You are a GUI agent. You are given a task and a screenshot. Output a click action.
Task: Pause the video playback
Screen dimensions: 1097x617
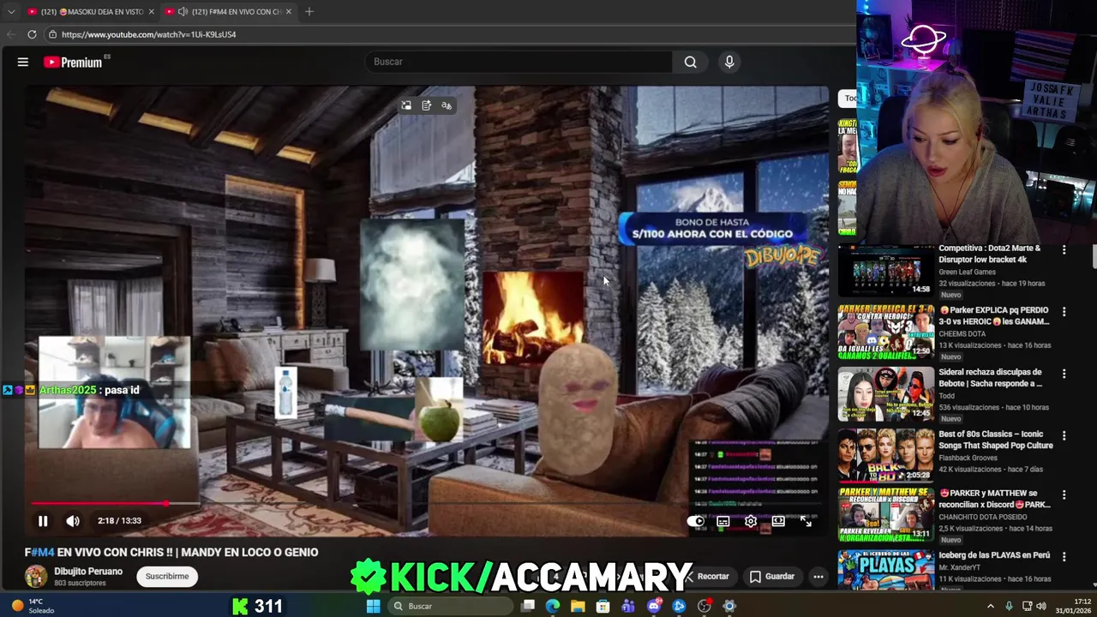coord(42,521)
